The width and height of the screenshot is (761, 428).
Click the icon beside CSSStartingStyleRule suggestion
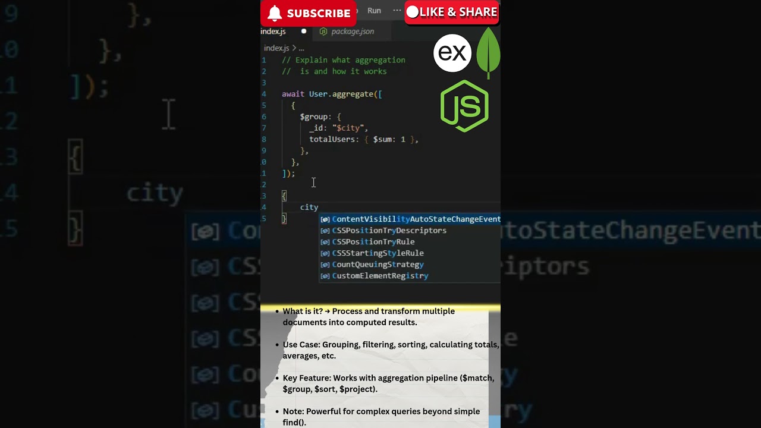(325, 253)
